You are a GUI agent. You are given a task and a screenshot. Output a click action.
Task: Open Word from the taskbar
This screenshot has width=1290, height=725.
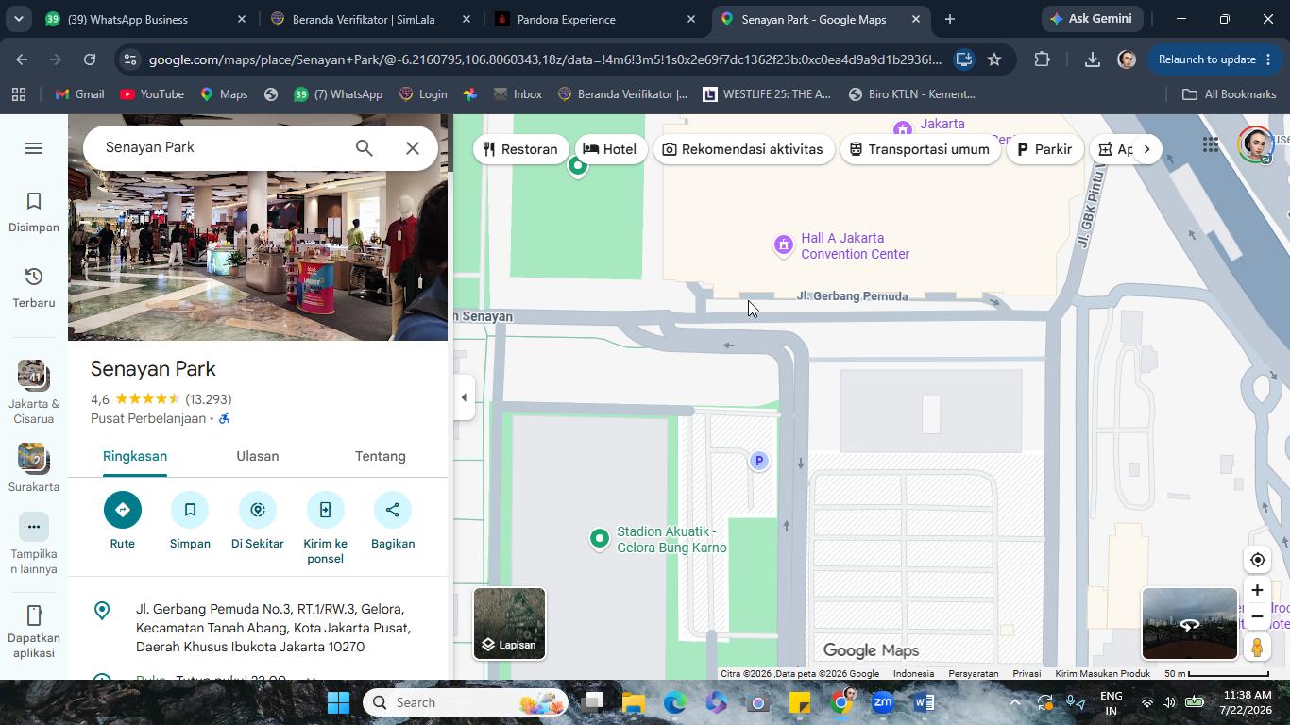point(925,702)
